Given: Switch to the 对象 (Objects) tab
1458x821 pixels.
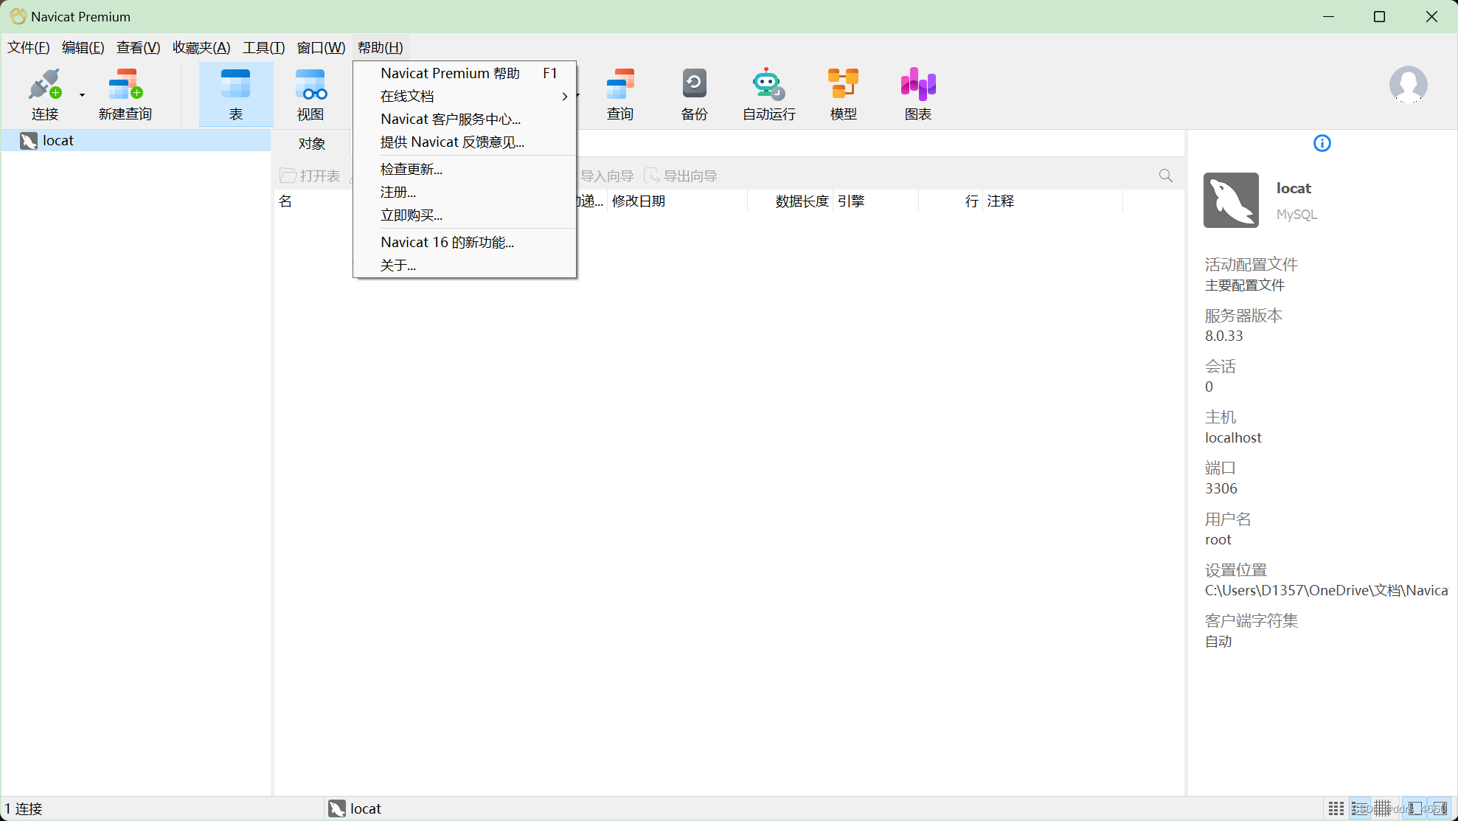Looking at the screenshot, I should (x=312, y=144).
